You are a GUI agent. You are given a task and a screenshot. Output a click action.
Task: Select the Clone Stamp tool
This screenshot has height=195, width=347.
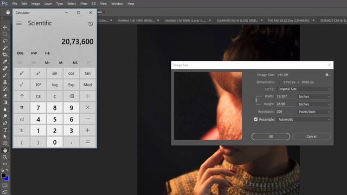(5, 82)
